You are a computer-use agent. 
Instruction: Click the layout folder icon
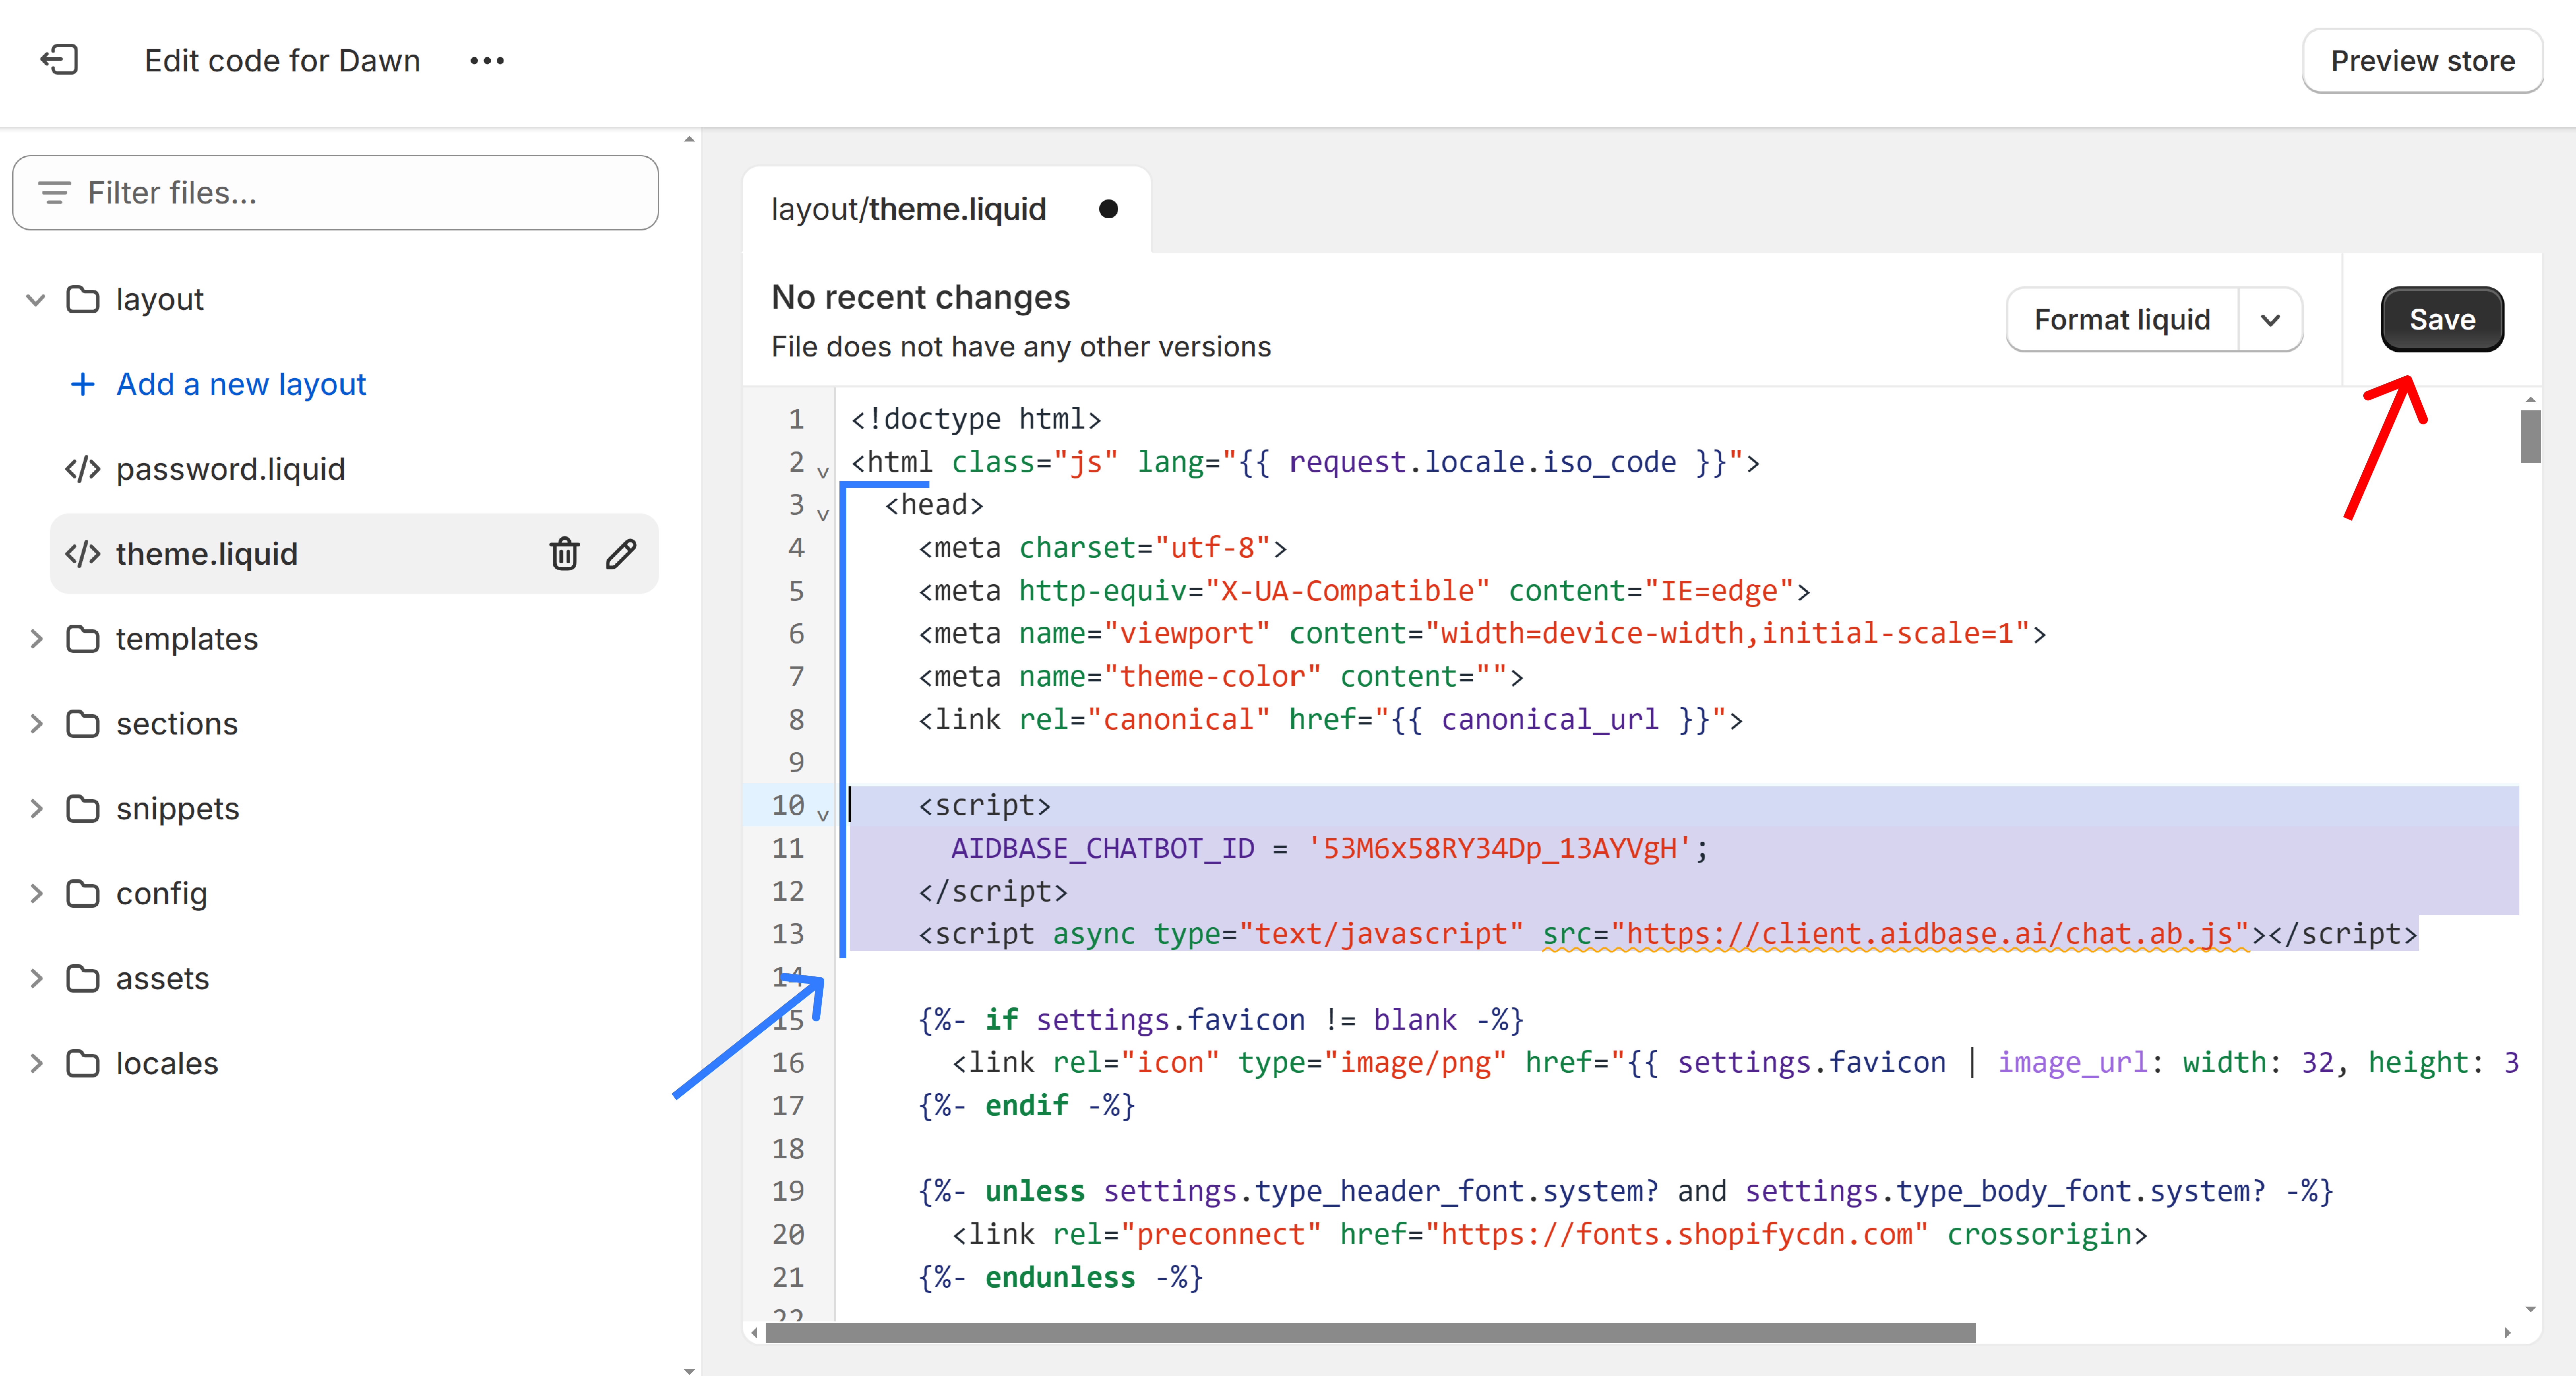coord(82,298)
